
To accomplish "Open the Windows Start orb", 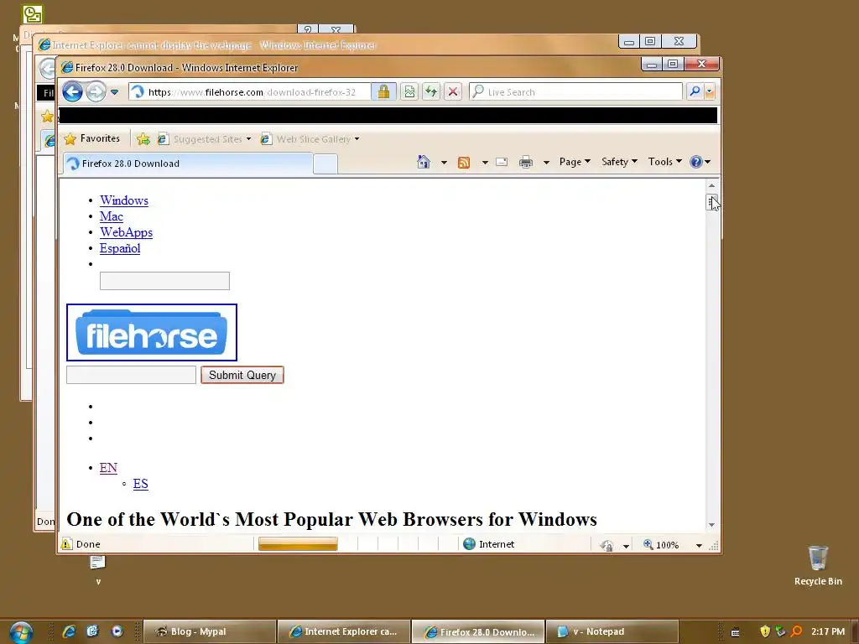I will (21, 632).
